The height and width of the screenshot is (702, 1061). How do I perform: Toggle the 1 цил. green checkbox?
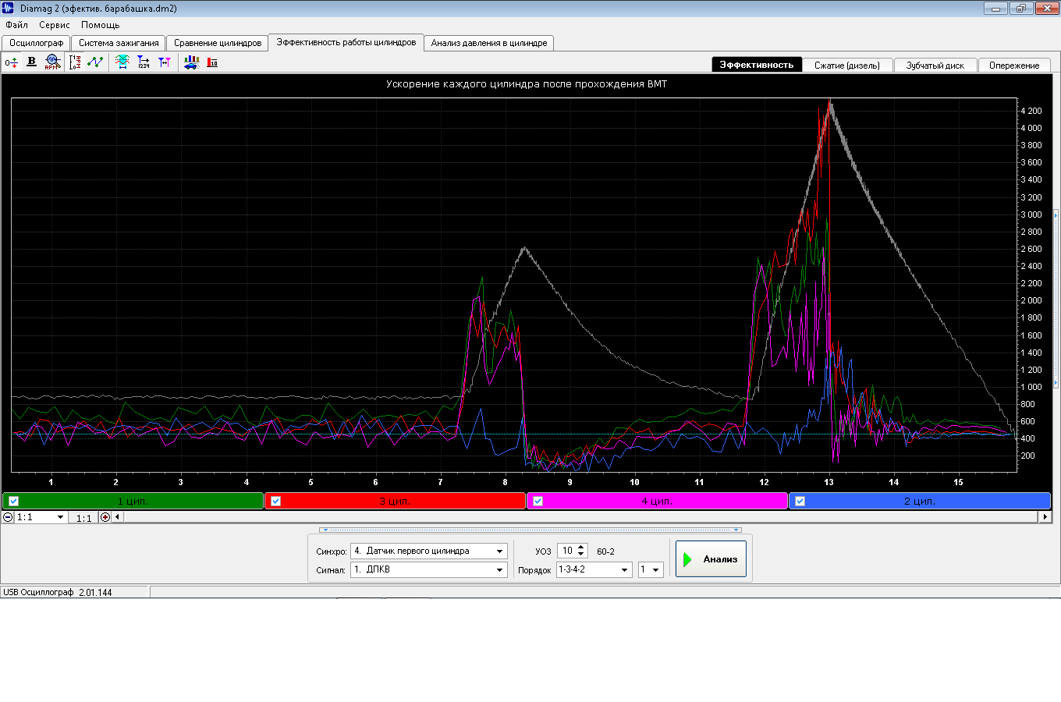point(13,502)
